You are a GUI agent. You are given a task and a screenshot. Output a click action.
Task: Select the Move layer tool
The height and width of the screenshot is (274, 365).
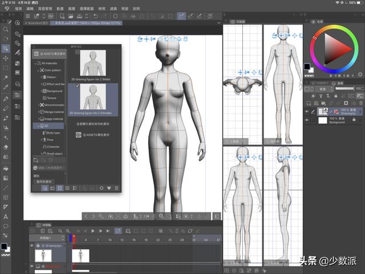pyautogui.click(x=6, y=58)
